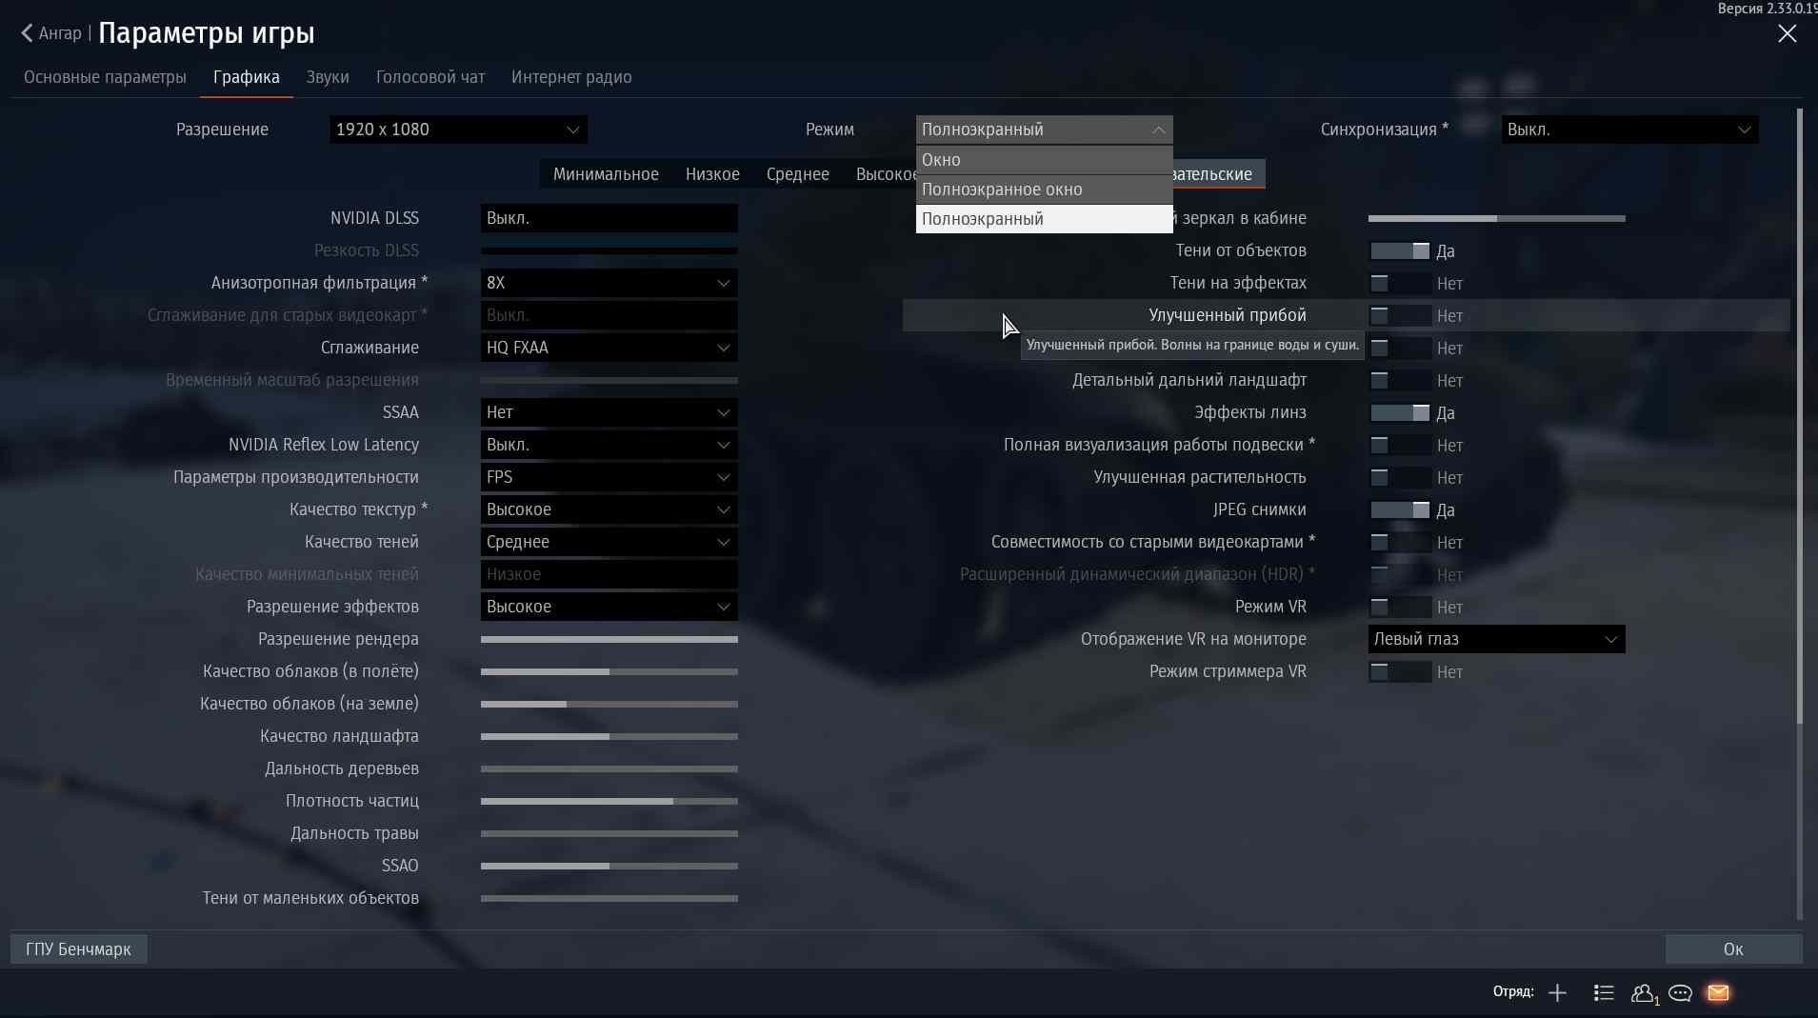Switch to the Звуки tab

tap(328, 77)
